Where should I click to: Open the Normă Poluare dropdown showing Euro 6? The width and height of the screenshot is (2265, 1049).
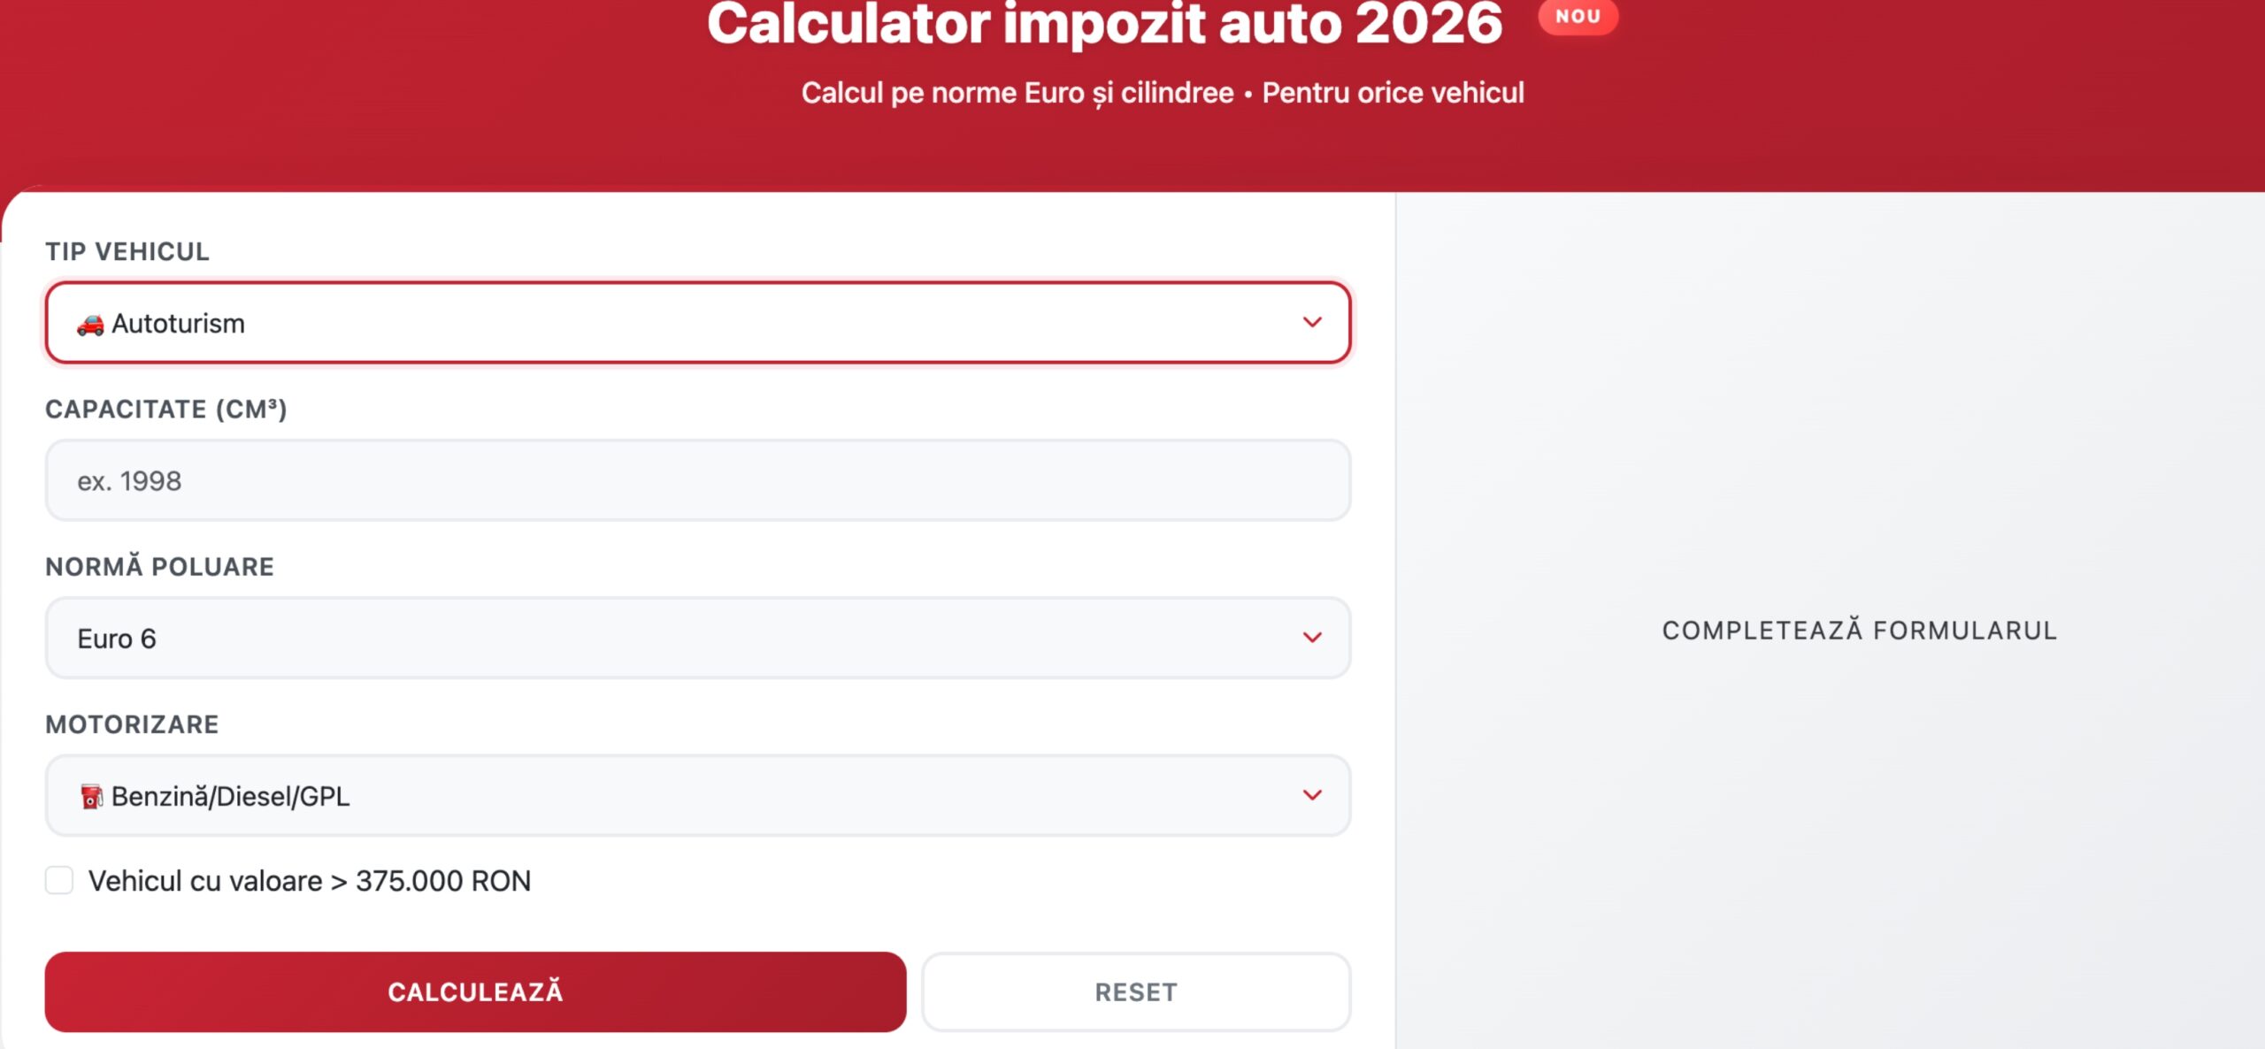(699, 638)
